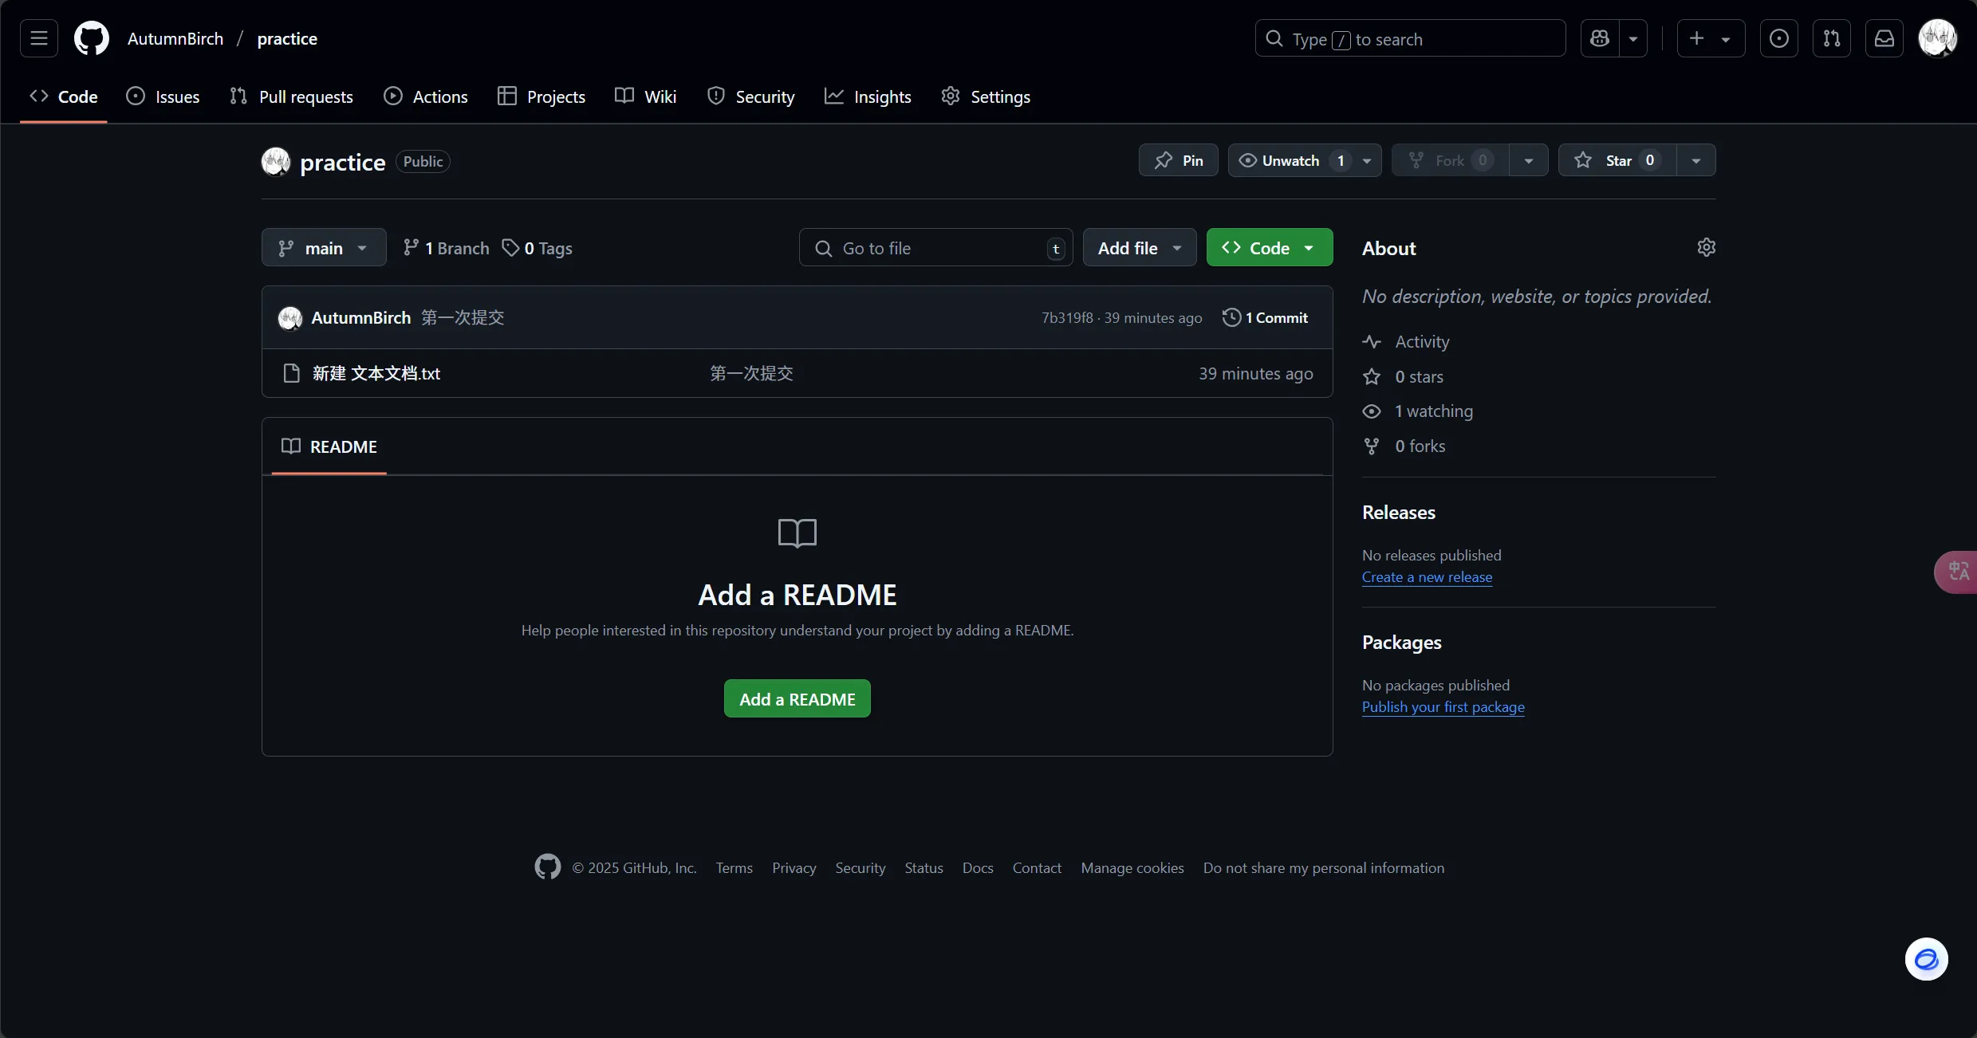Open the Pull requests header icon

1832,38
